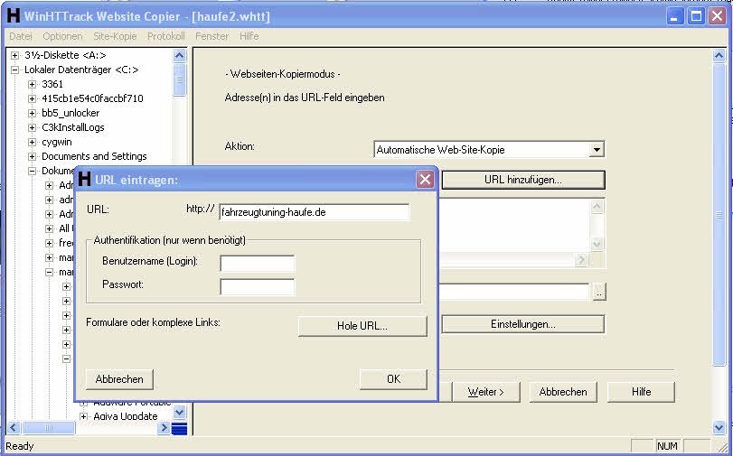The width and height of the screenshot is (733, 456).
Task: Select the Agiva Update tree item
Action: point(126,416)
